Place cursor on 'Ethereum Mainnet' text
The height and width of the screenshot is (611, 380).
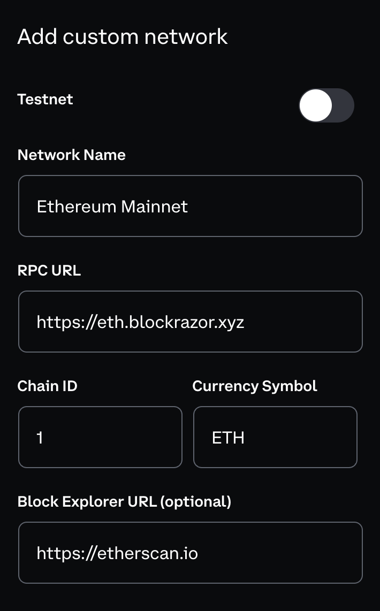[112, 207]
